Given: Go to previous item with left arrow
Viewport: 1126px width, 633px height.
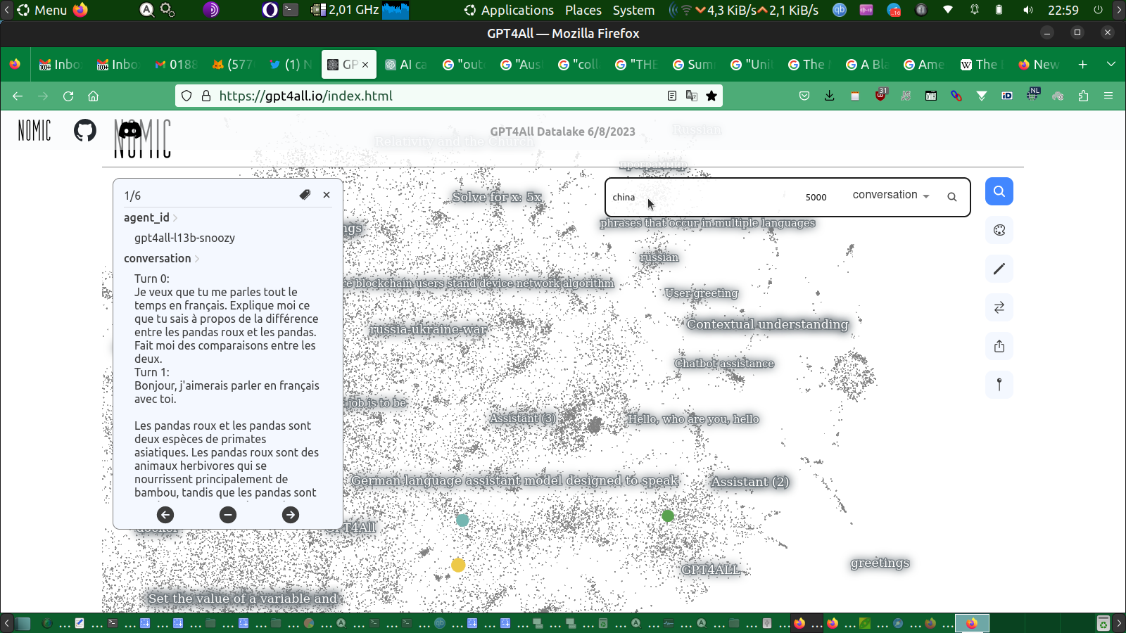Looking at the screenshot, I should click(165, 515).
